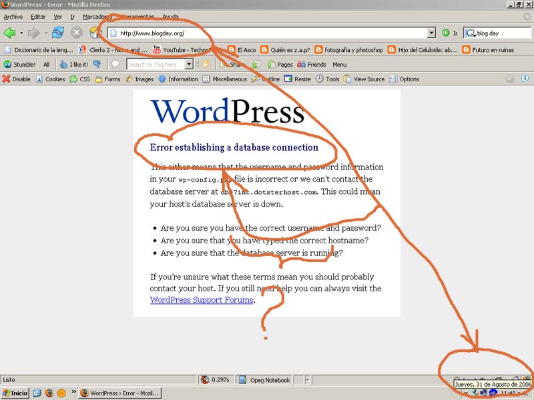Click the Windows Inicio start button
The image size is (534, 400).
pyautogui.click(x=15, y=393)
